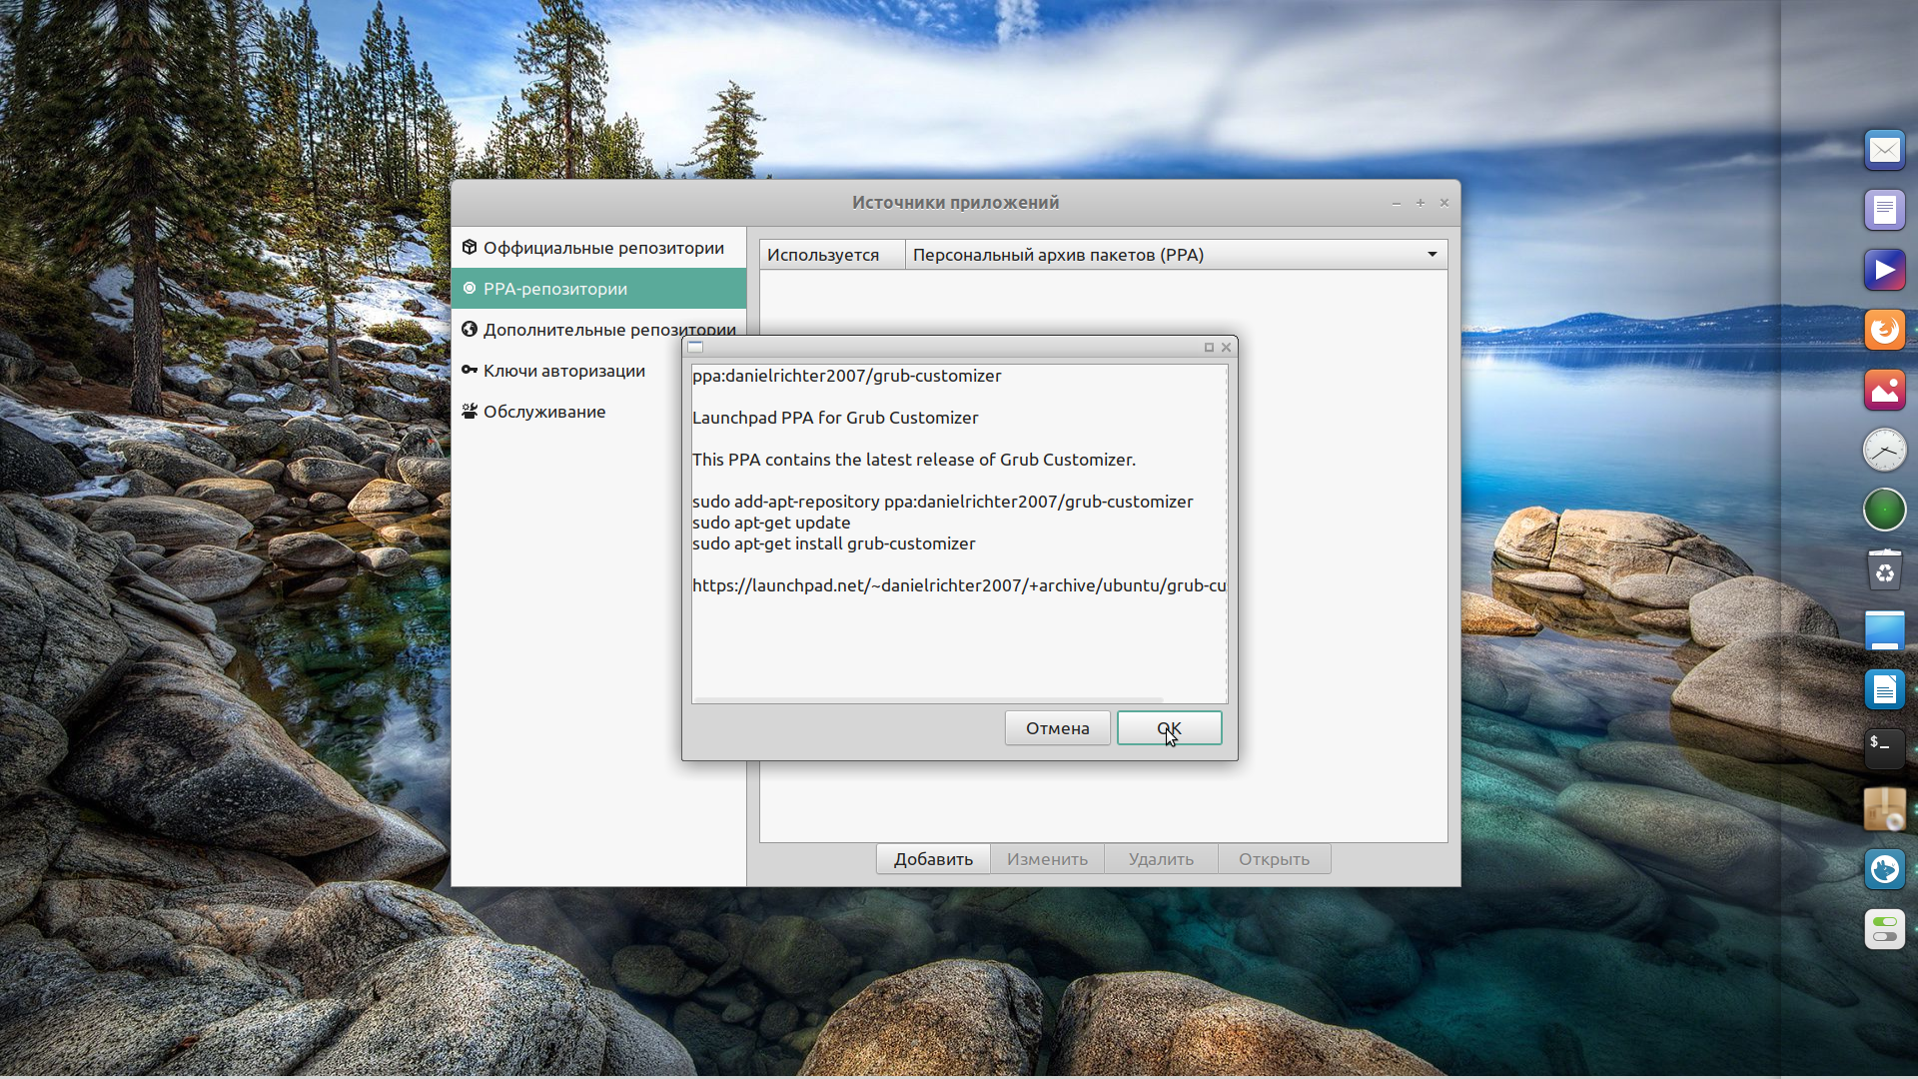Image resolution: width=1918 pixels, height=1079 pixels.
Task: Click the Add button
Action: click(932, 859)
